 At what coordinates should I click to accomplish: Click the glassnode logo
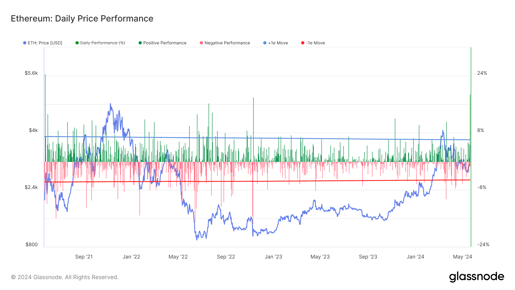coord(477,277)
